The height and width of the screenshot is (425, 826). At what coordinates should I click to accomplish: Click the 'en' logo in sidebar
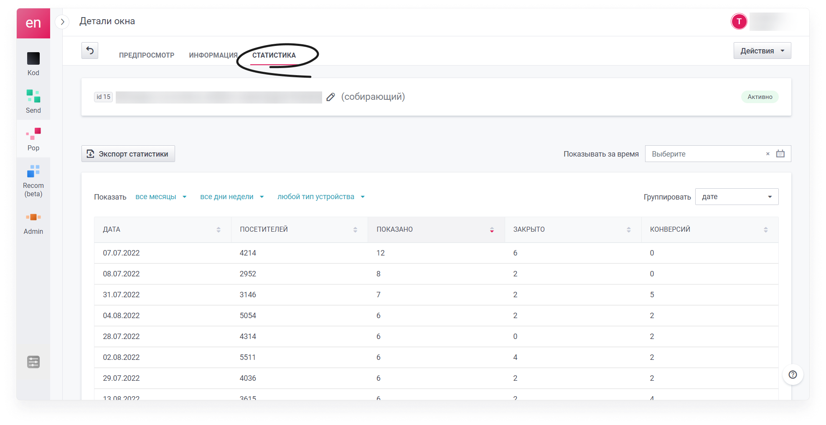[33, 23]
